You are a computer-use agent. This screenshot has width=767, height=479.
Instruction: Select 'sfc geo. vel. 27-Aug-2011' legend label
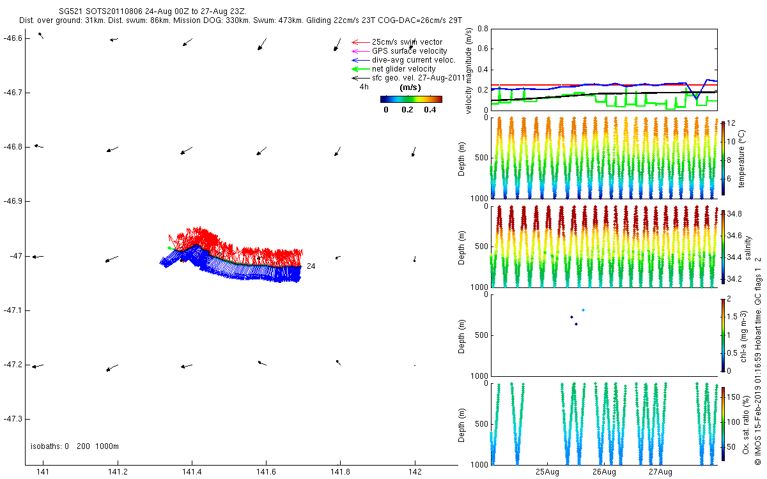[418, 78]
